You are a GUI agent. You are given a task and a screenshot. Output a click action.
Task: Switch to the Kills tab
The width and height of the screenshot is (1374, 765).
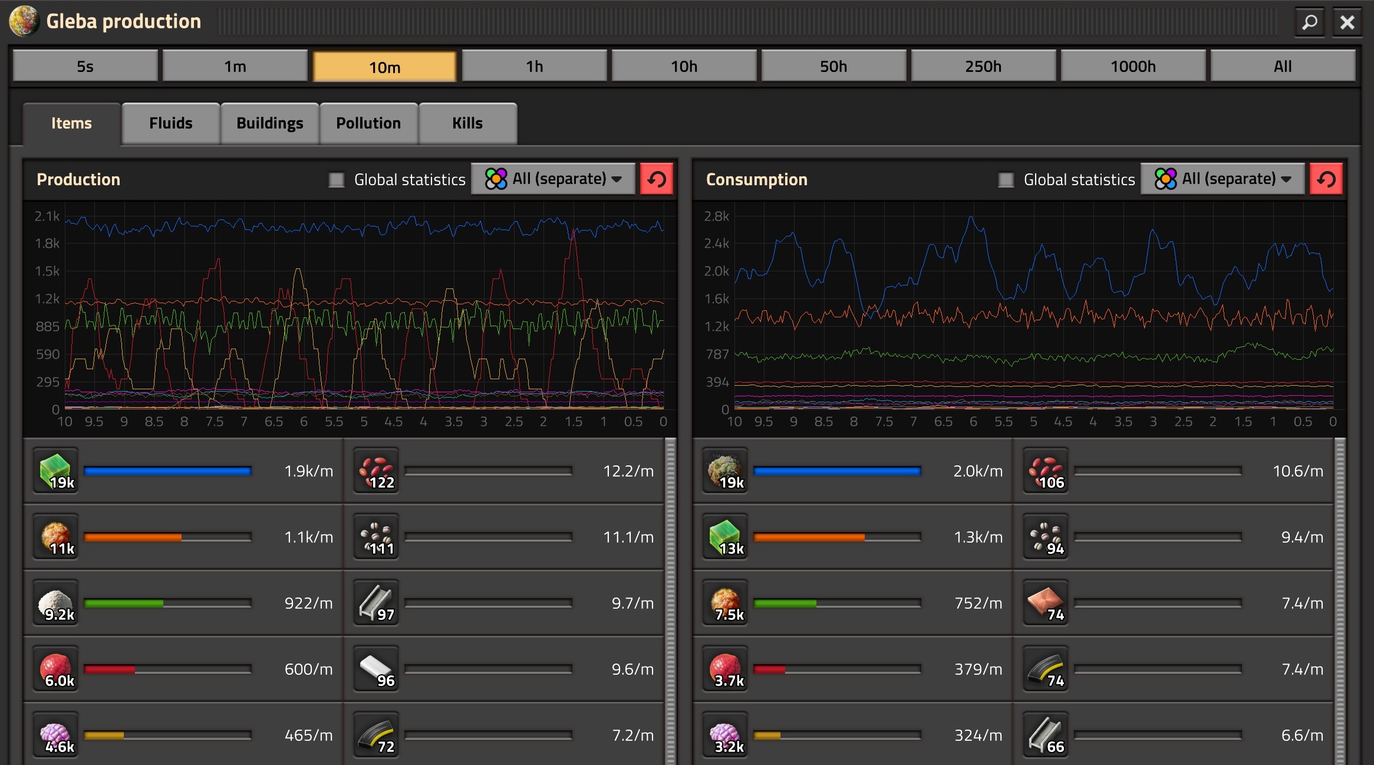point(467,123)
